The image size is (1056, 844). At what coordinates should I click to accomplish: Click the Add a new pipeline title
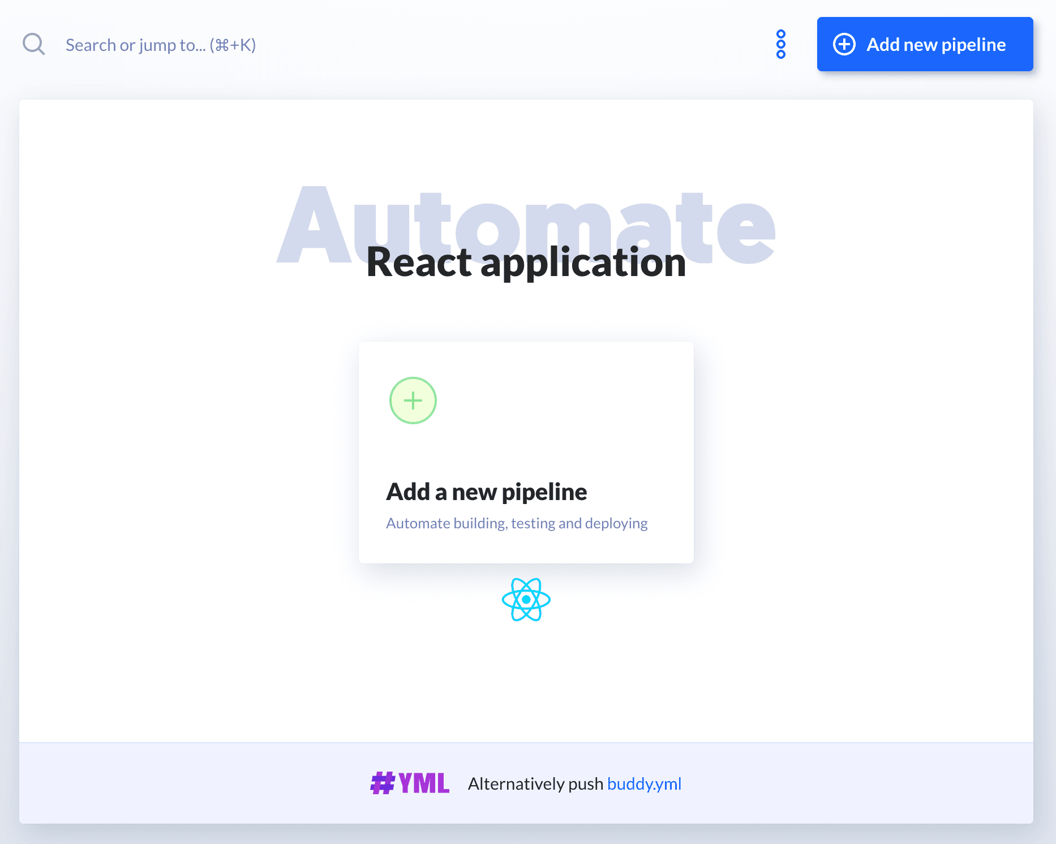[x=486, y=491]
